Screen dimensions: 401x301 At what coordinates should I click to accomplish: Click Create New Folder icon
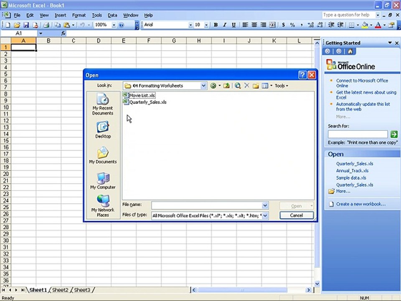click(x=256, y=86)
